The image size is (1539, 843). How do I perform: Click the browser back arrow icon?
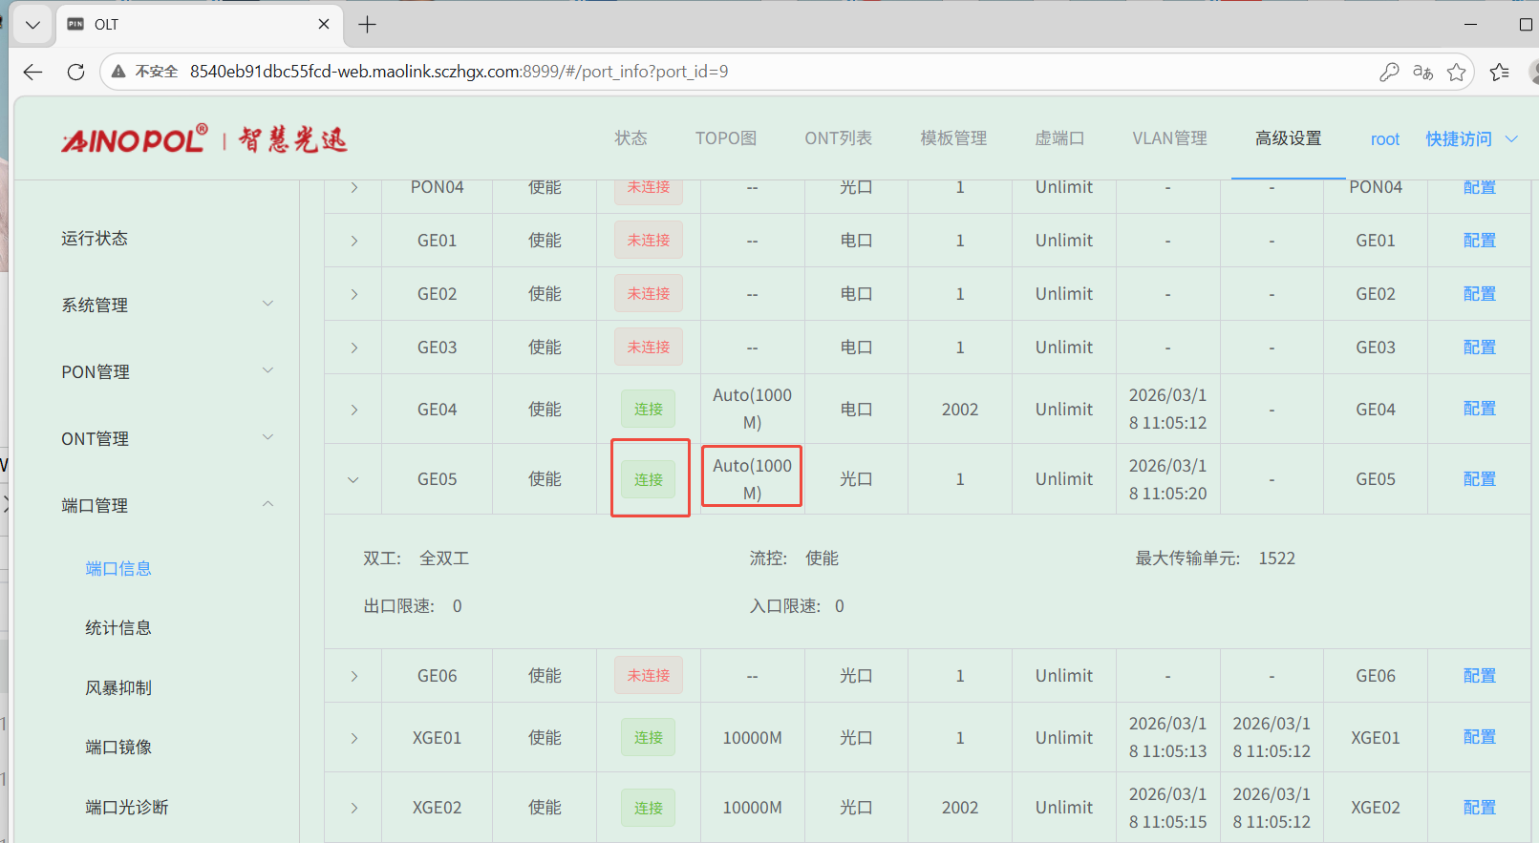click(x=33, y=72)
